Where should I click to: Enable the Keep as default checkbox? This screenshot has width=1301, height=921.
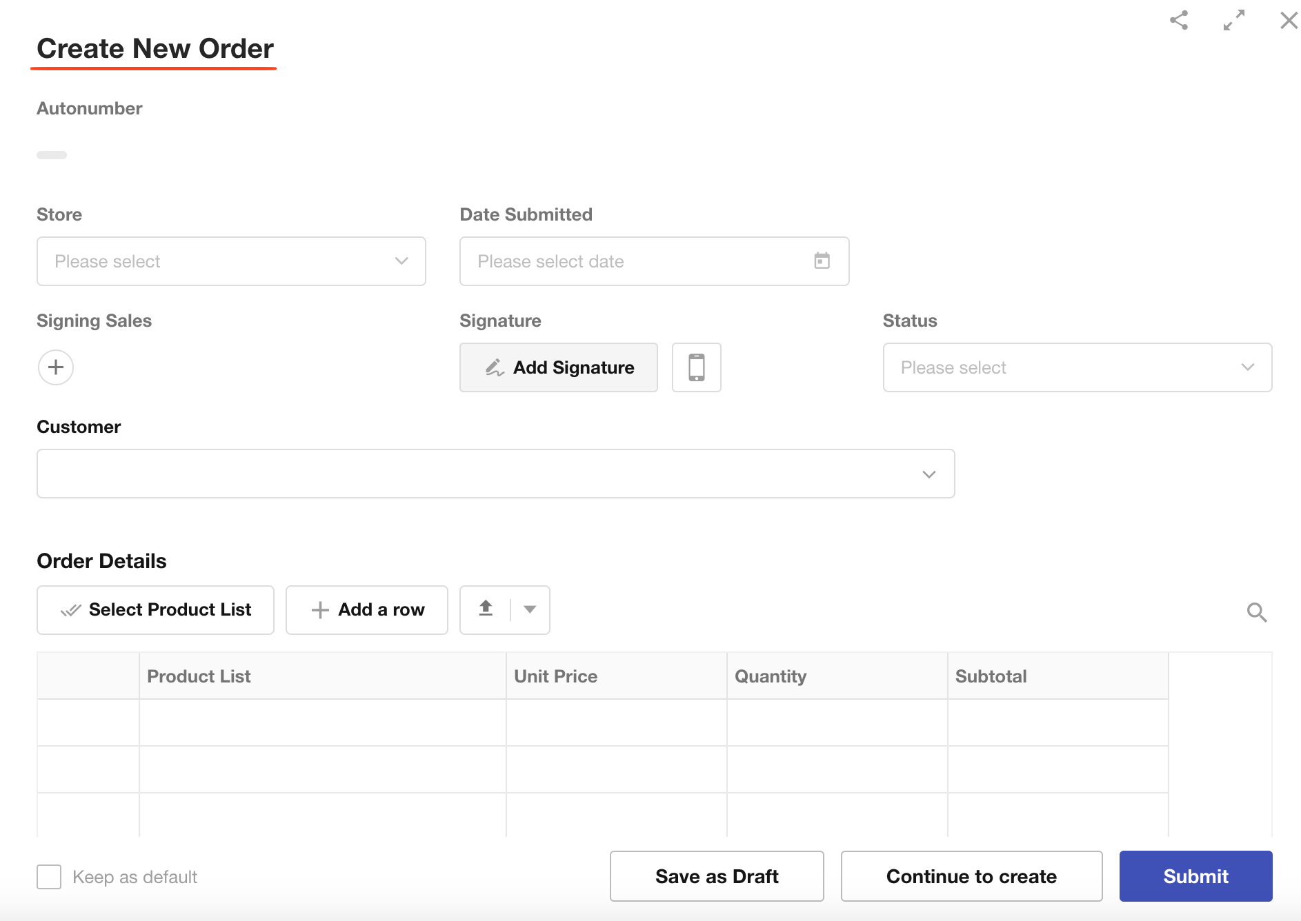point(49,877)
